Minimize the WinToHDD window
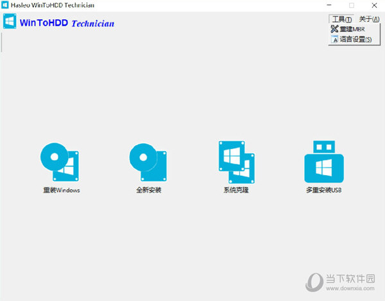Viewport: 385px width, 301px height. coord(332,5)
